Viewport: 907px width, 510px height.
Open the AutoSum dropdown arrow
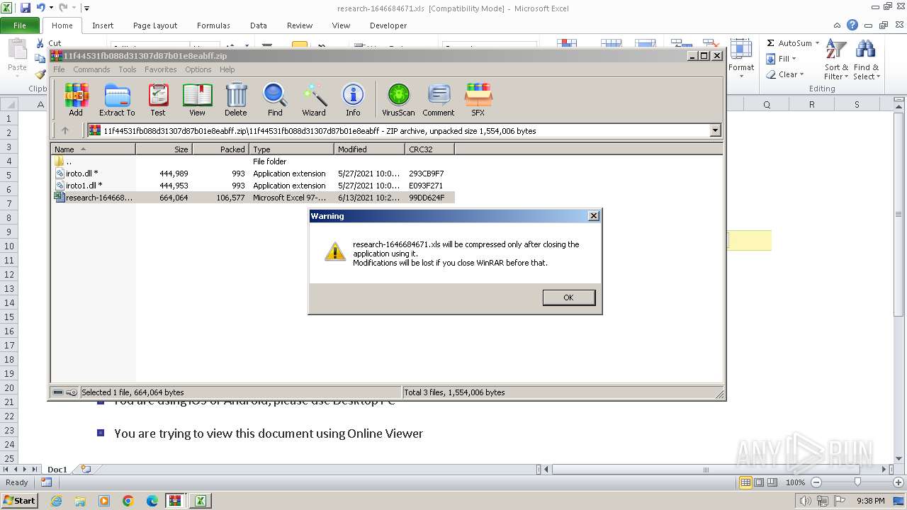tap(817, 43)
